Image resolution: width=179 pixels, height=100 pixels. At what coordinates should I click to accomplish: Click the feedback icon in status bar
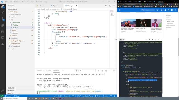(x=111, y=96)
